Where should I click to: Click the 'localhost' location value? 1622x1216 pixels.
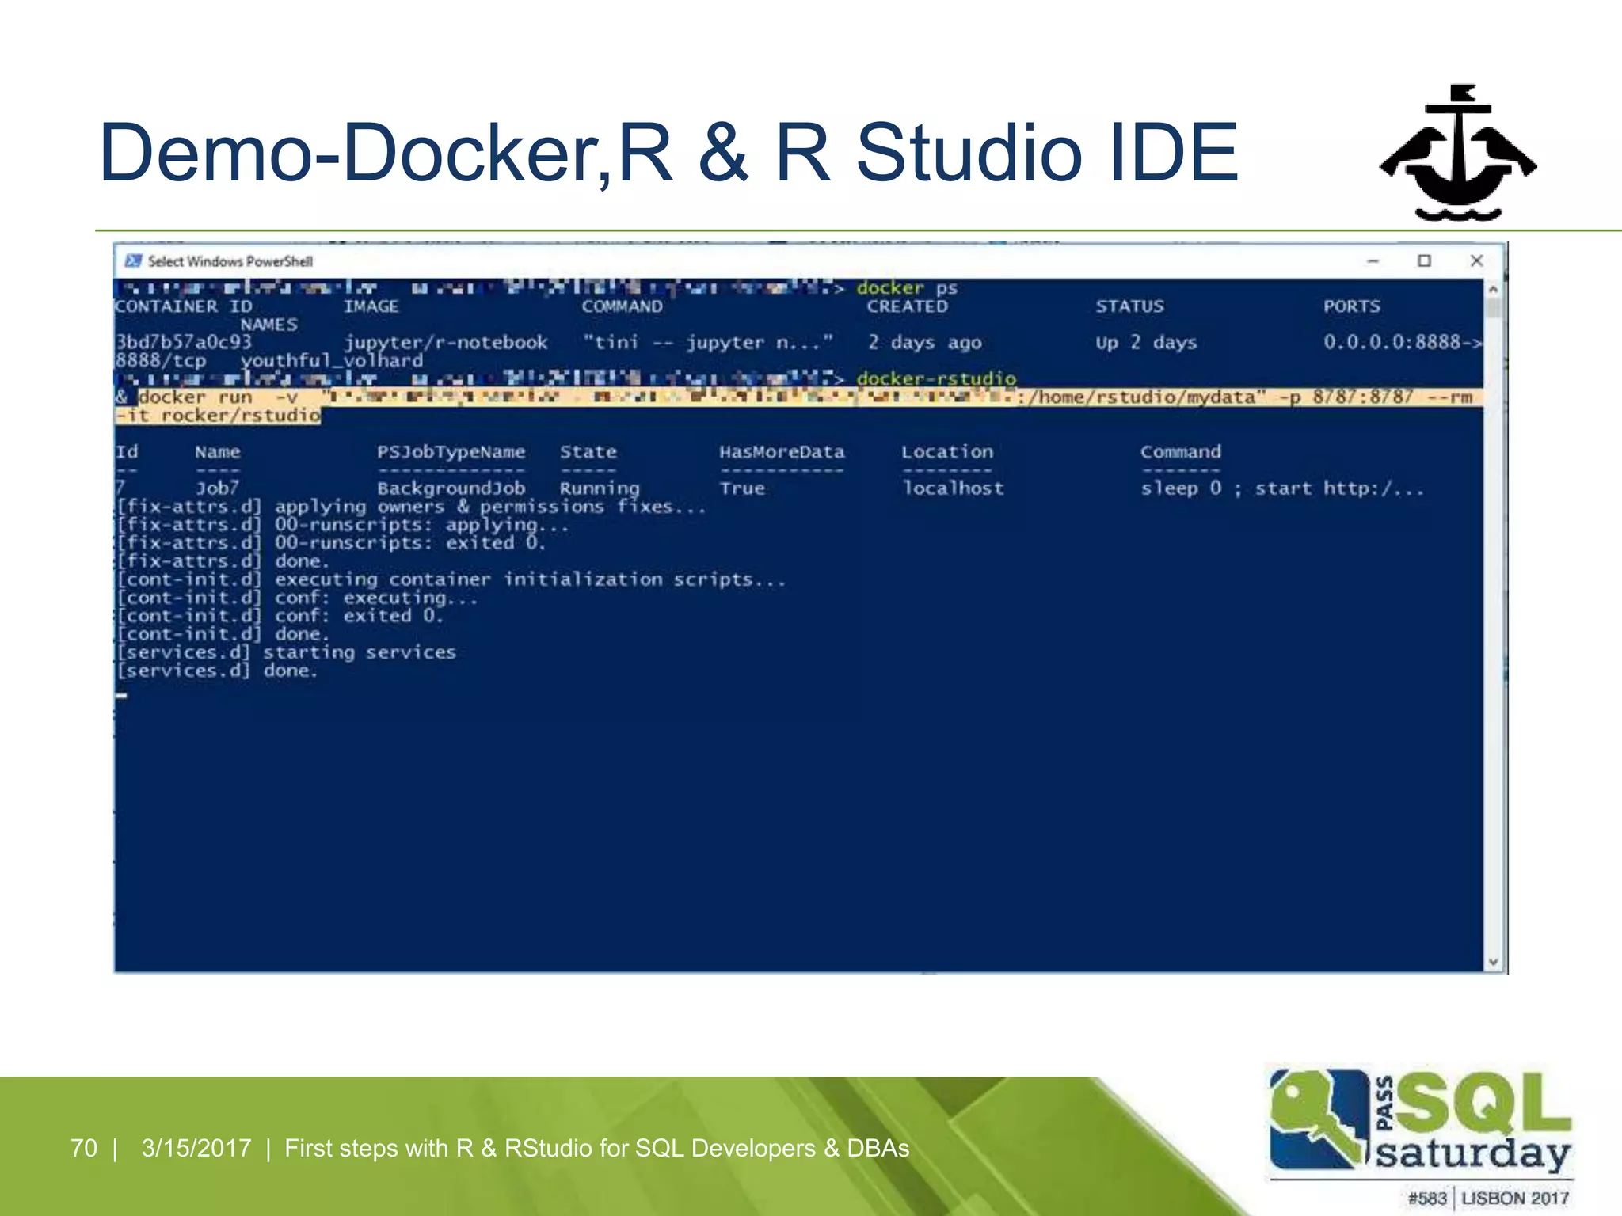click(x=953, y=488)
